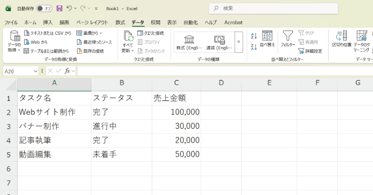The height and width of the screenshot is (195, 373).
Task: Click ブックのリンク button
Action: click(x=152, y=51)
